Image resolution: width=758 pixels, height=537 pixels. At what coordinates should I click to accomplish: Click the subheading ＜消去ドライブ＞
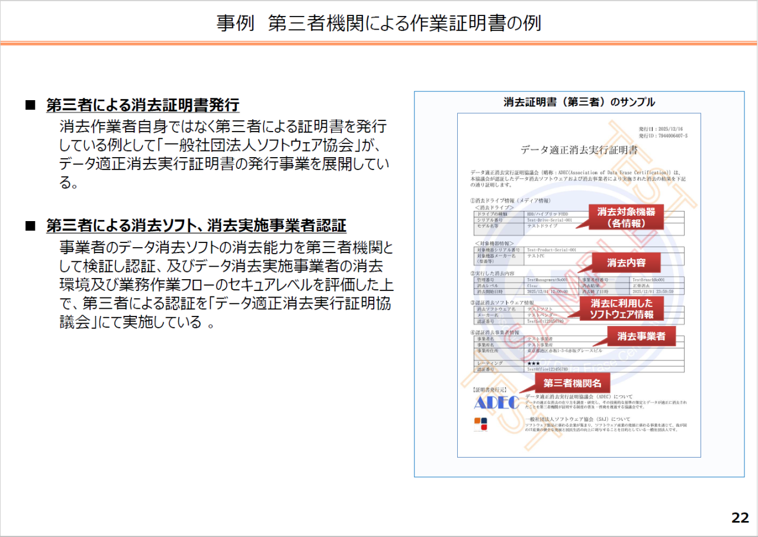(494, 207)
